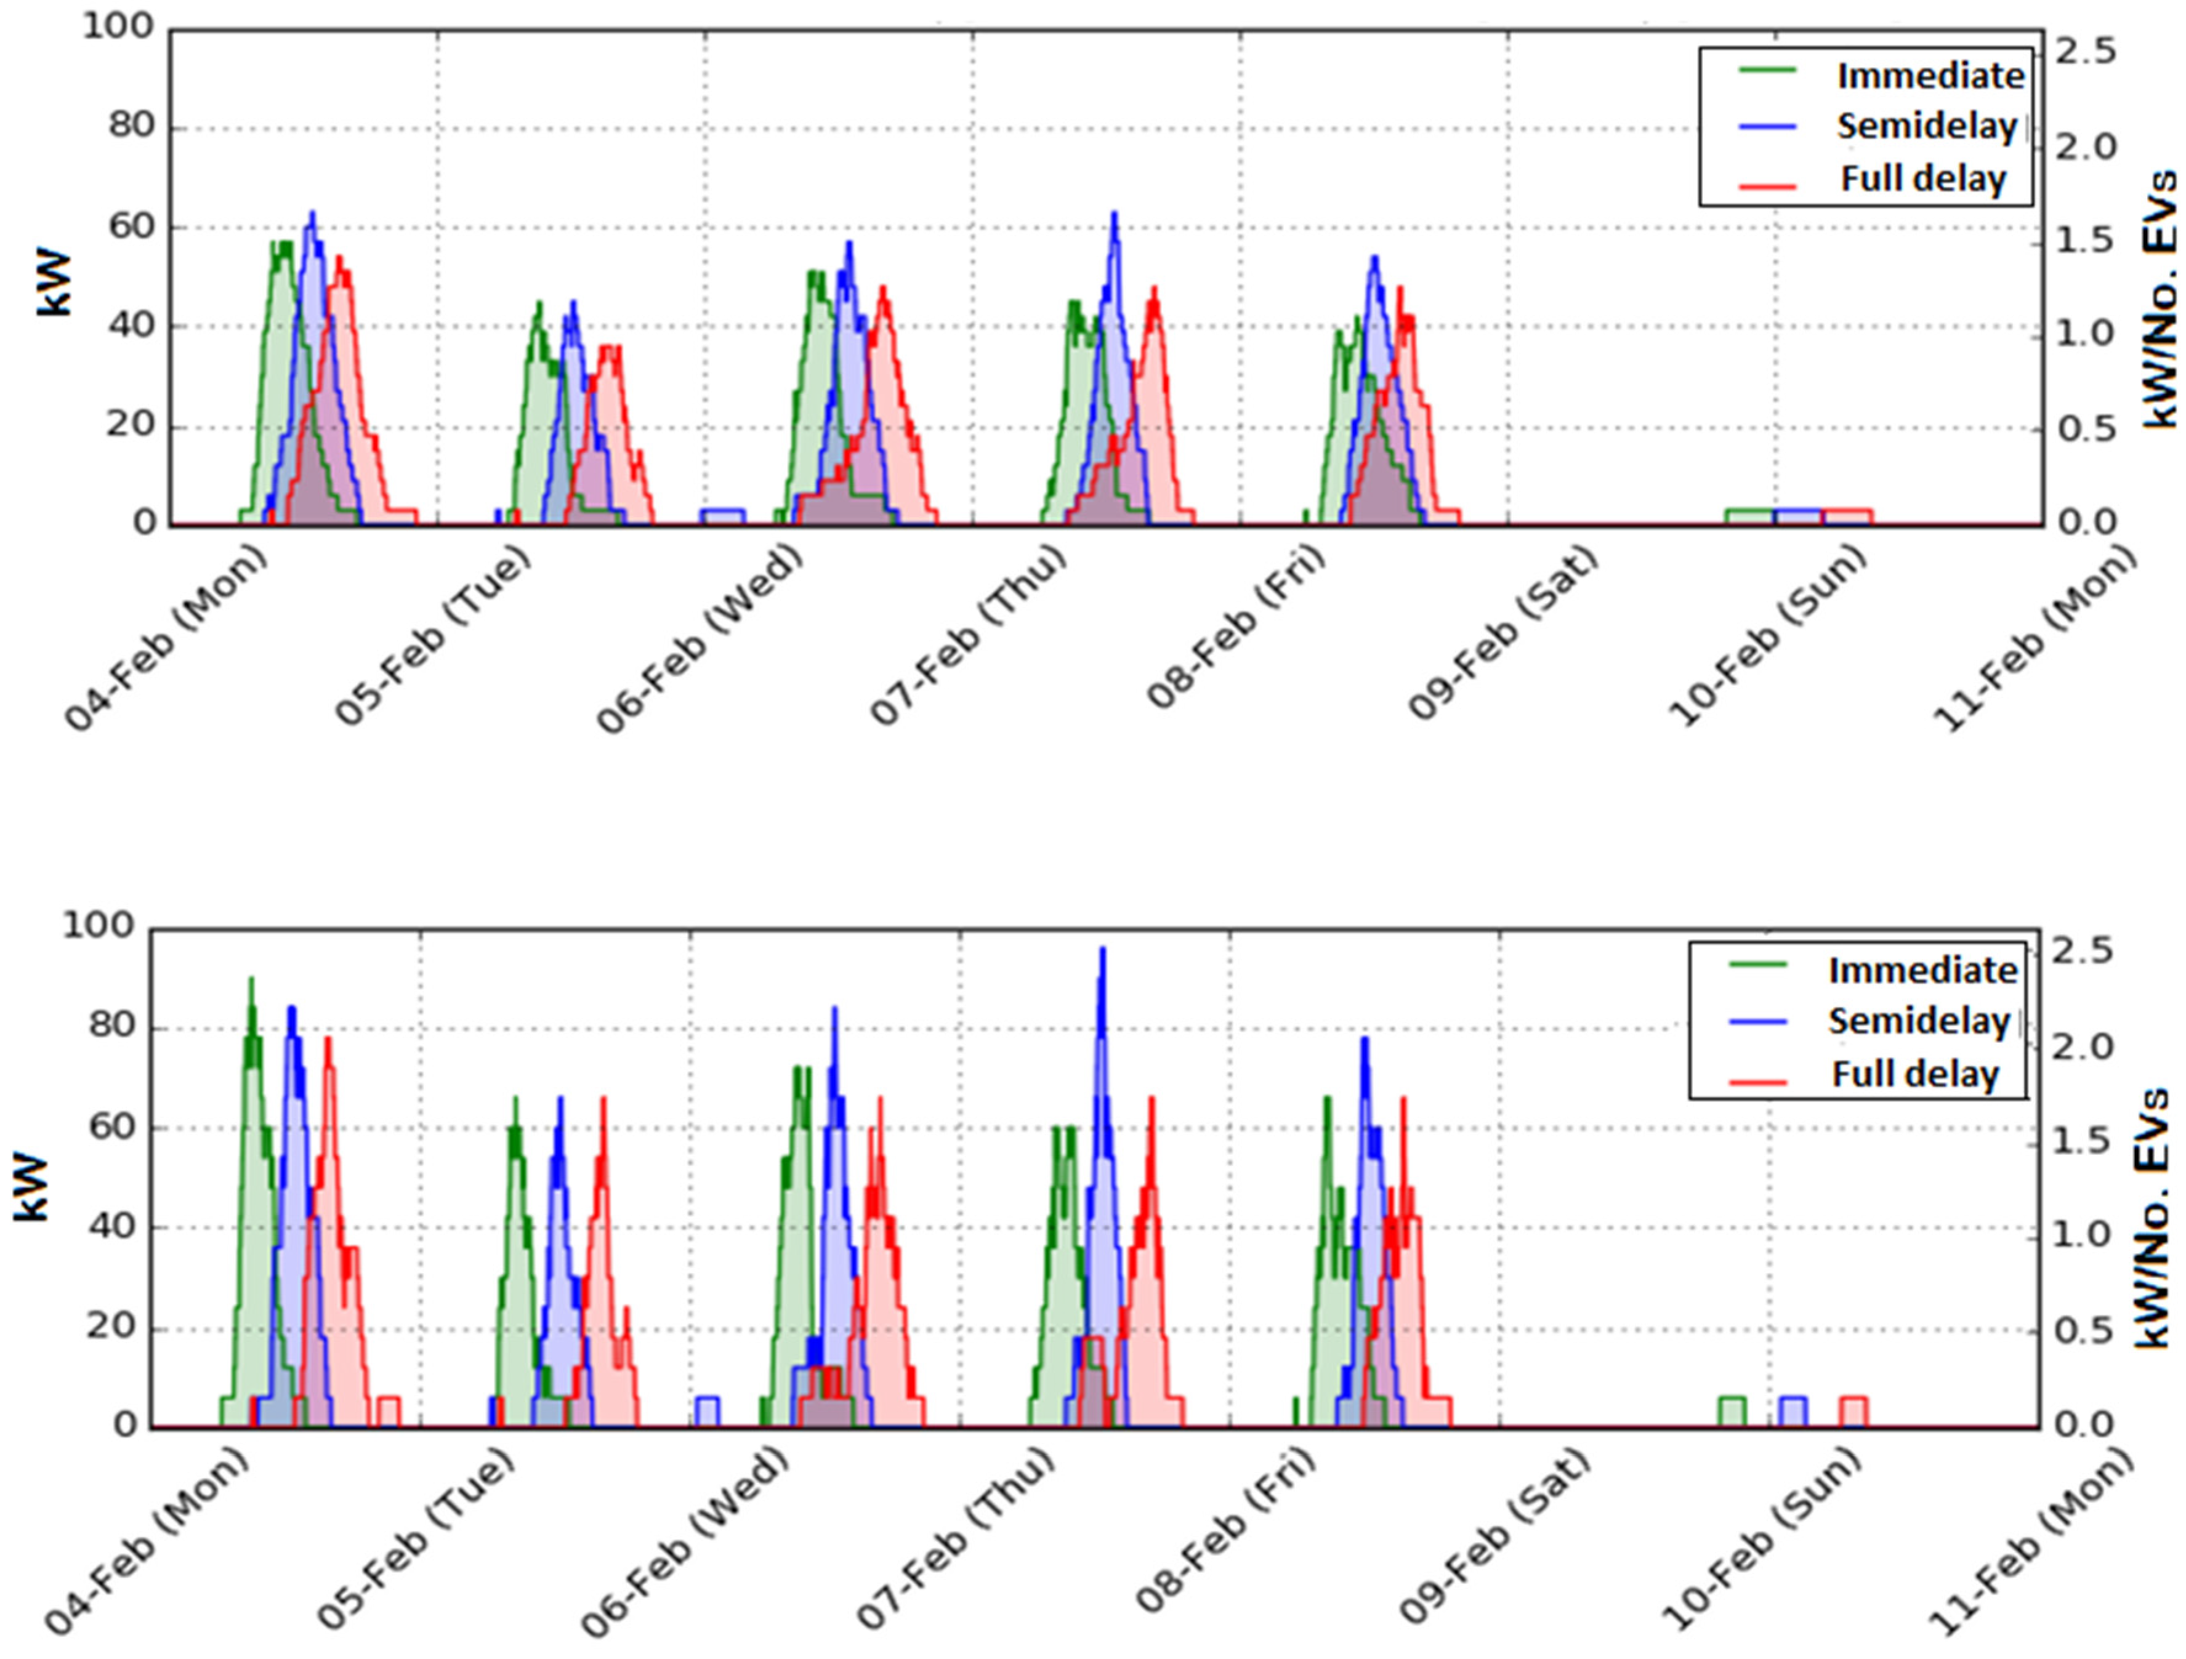Click the Full delay legend entry in top chart

pyautogui.click(x=1923, y=179)
